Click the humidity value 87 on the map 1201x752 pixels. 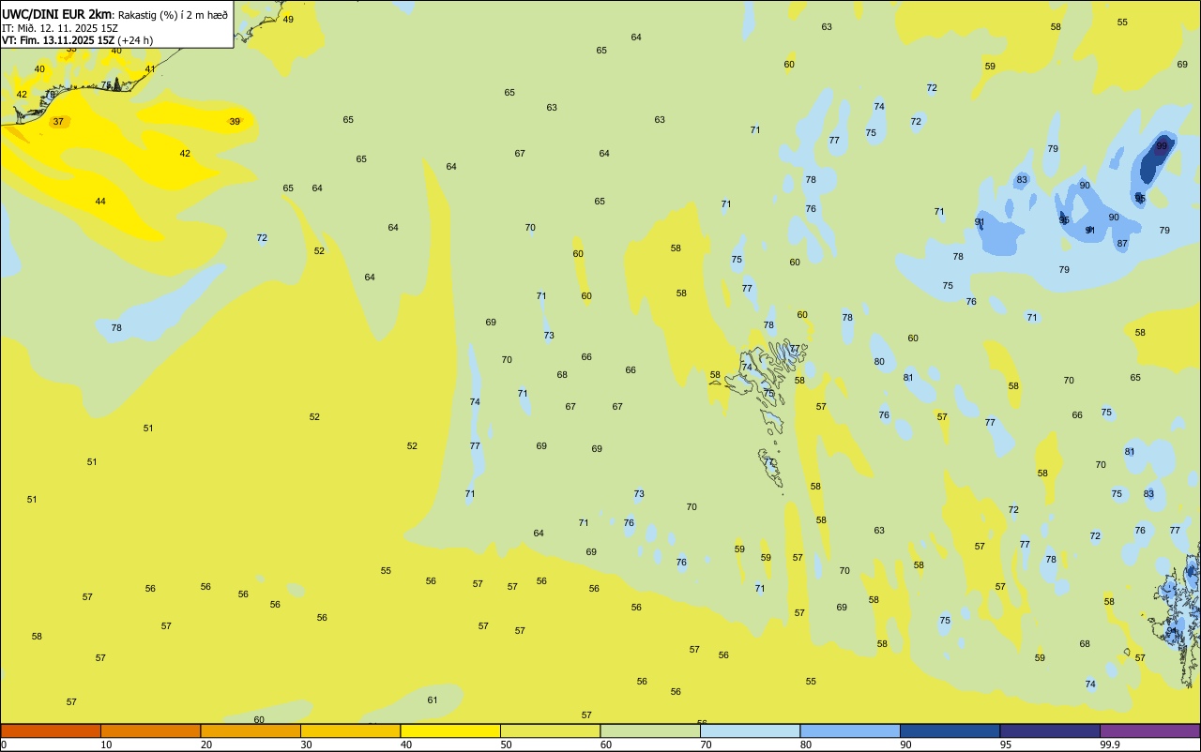pyautogui.click(x=1122, y=244)
